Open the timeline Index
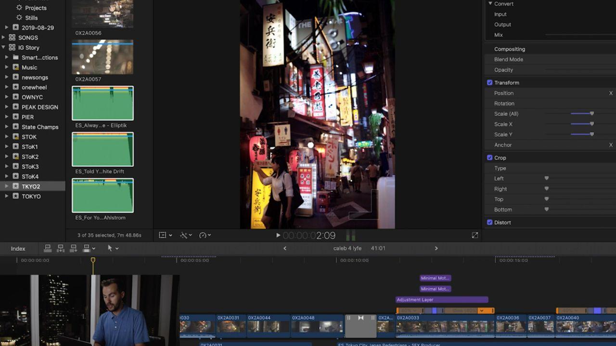Screen dimensions: 616x346 18,248
